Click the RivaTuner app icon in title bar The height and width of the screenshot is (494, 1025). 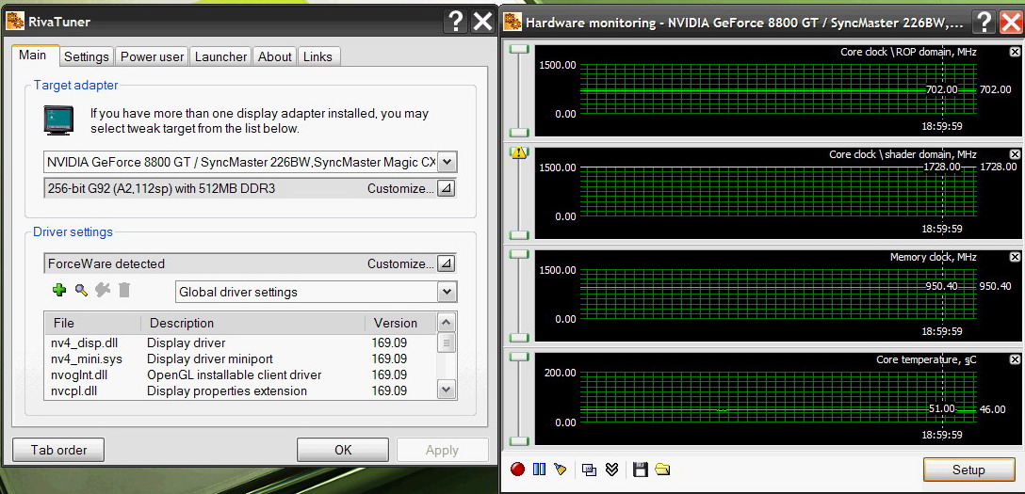15,22
